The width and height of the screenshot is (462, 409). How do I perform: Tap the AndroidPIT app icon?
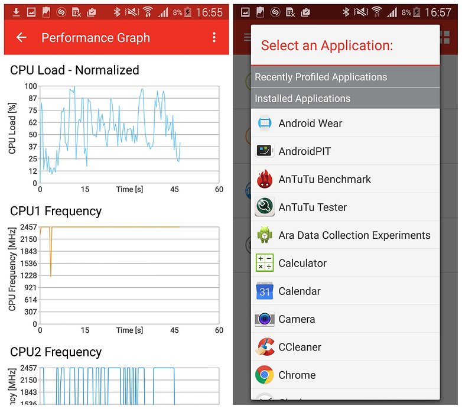pyautogui.click(x=265, y=151)
